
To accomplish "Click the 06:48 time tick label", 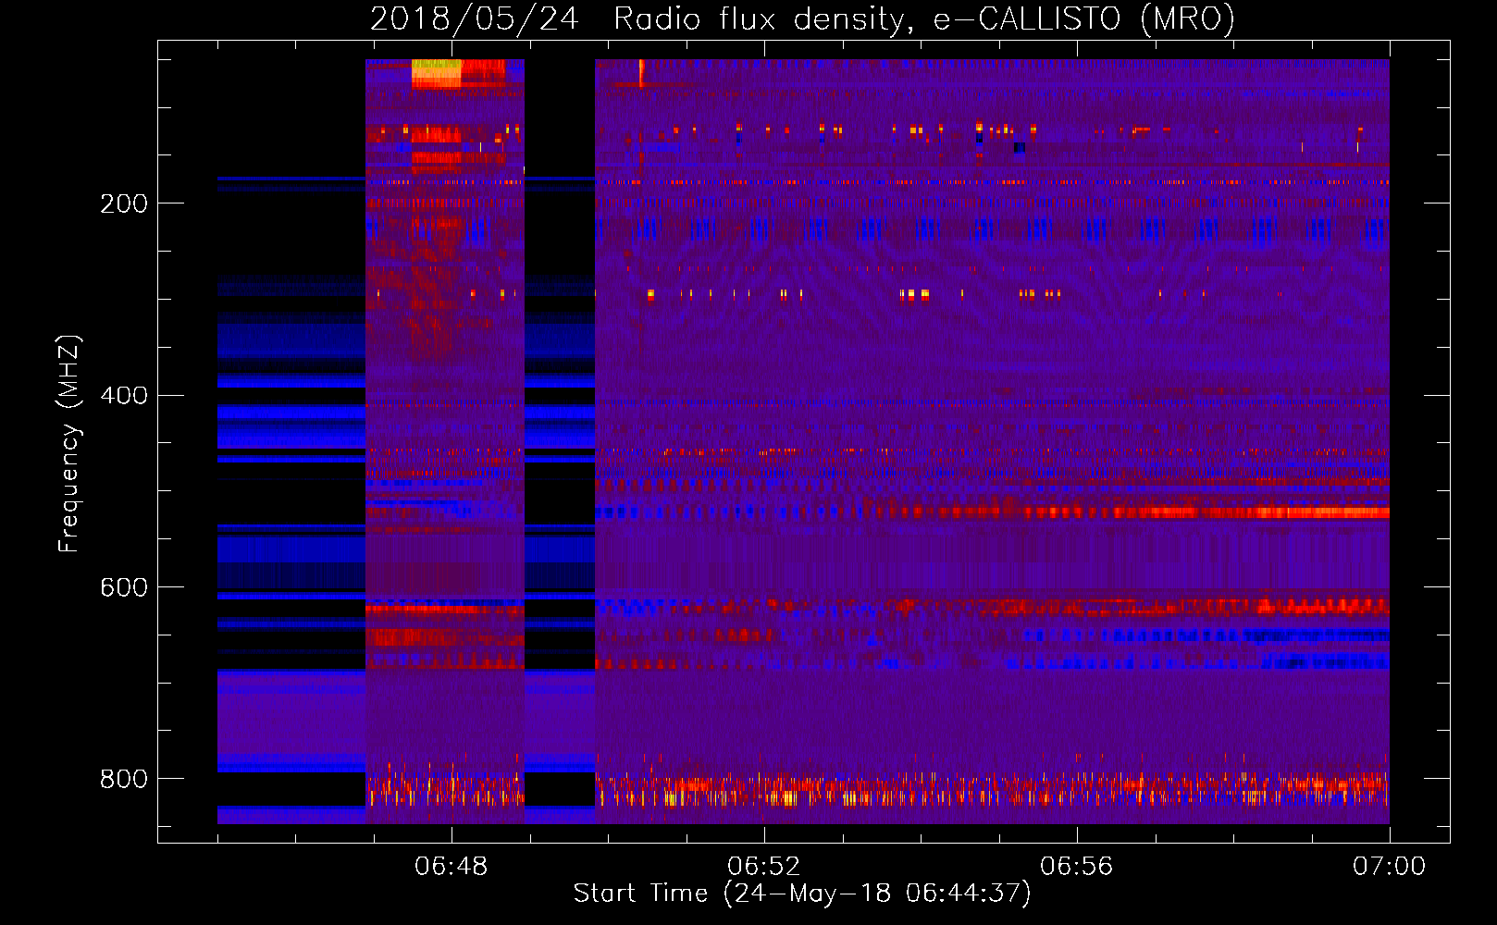I will (x=452, y=867).
